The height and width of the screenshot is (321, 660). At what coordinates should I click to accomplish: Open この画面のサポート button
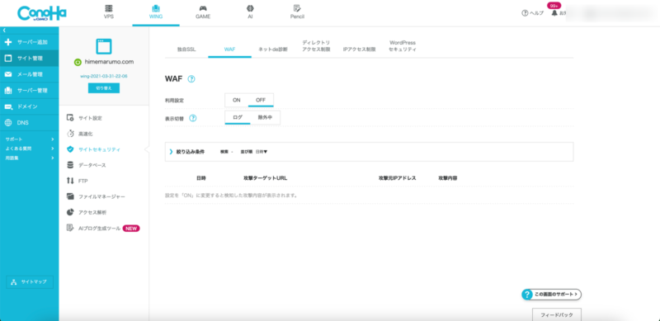pos(552,294)
